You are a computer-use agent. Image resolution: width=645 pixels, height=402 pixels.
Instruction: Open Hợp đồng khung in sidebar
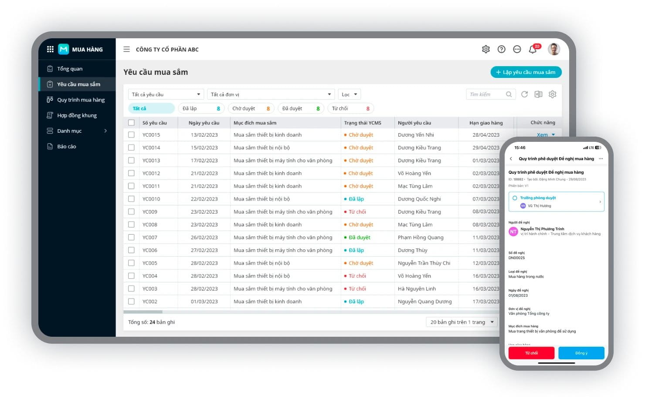(77, 115)
